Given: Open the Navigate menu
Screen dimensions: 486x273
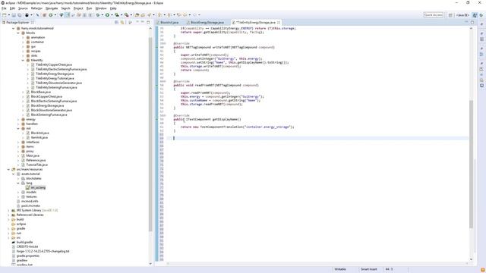Looking at the screenshot, I should point(52,8).
